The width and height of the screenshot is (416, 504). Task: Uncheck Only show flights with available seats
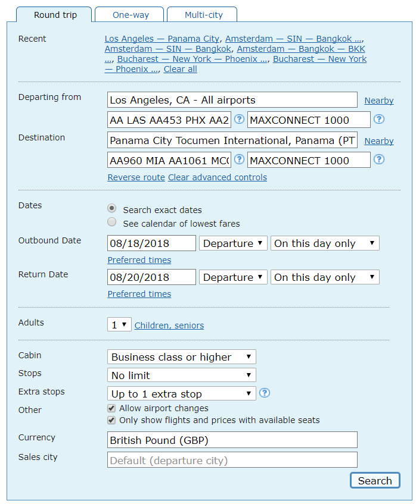[x=111, y=420]
